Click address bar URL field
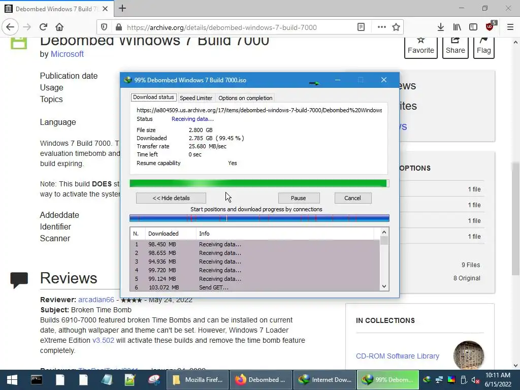Screen dimensions: 520x390 pos(221,27)
